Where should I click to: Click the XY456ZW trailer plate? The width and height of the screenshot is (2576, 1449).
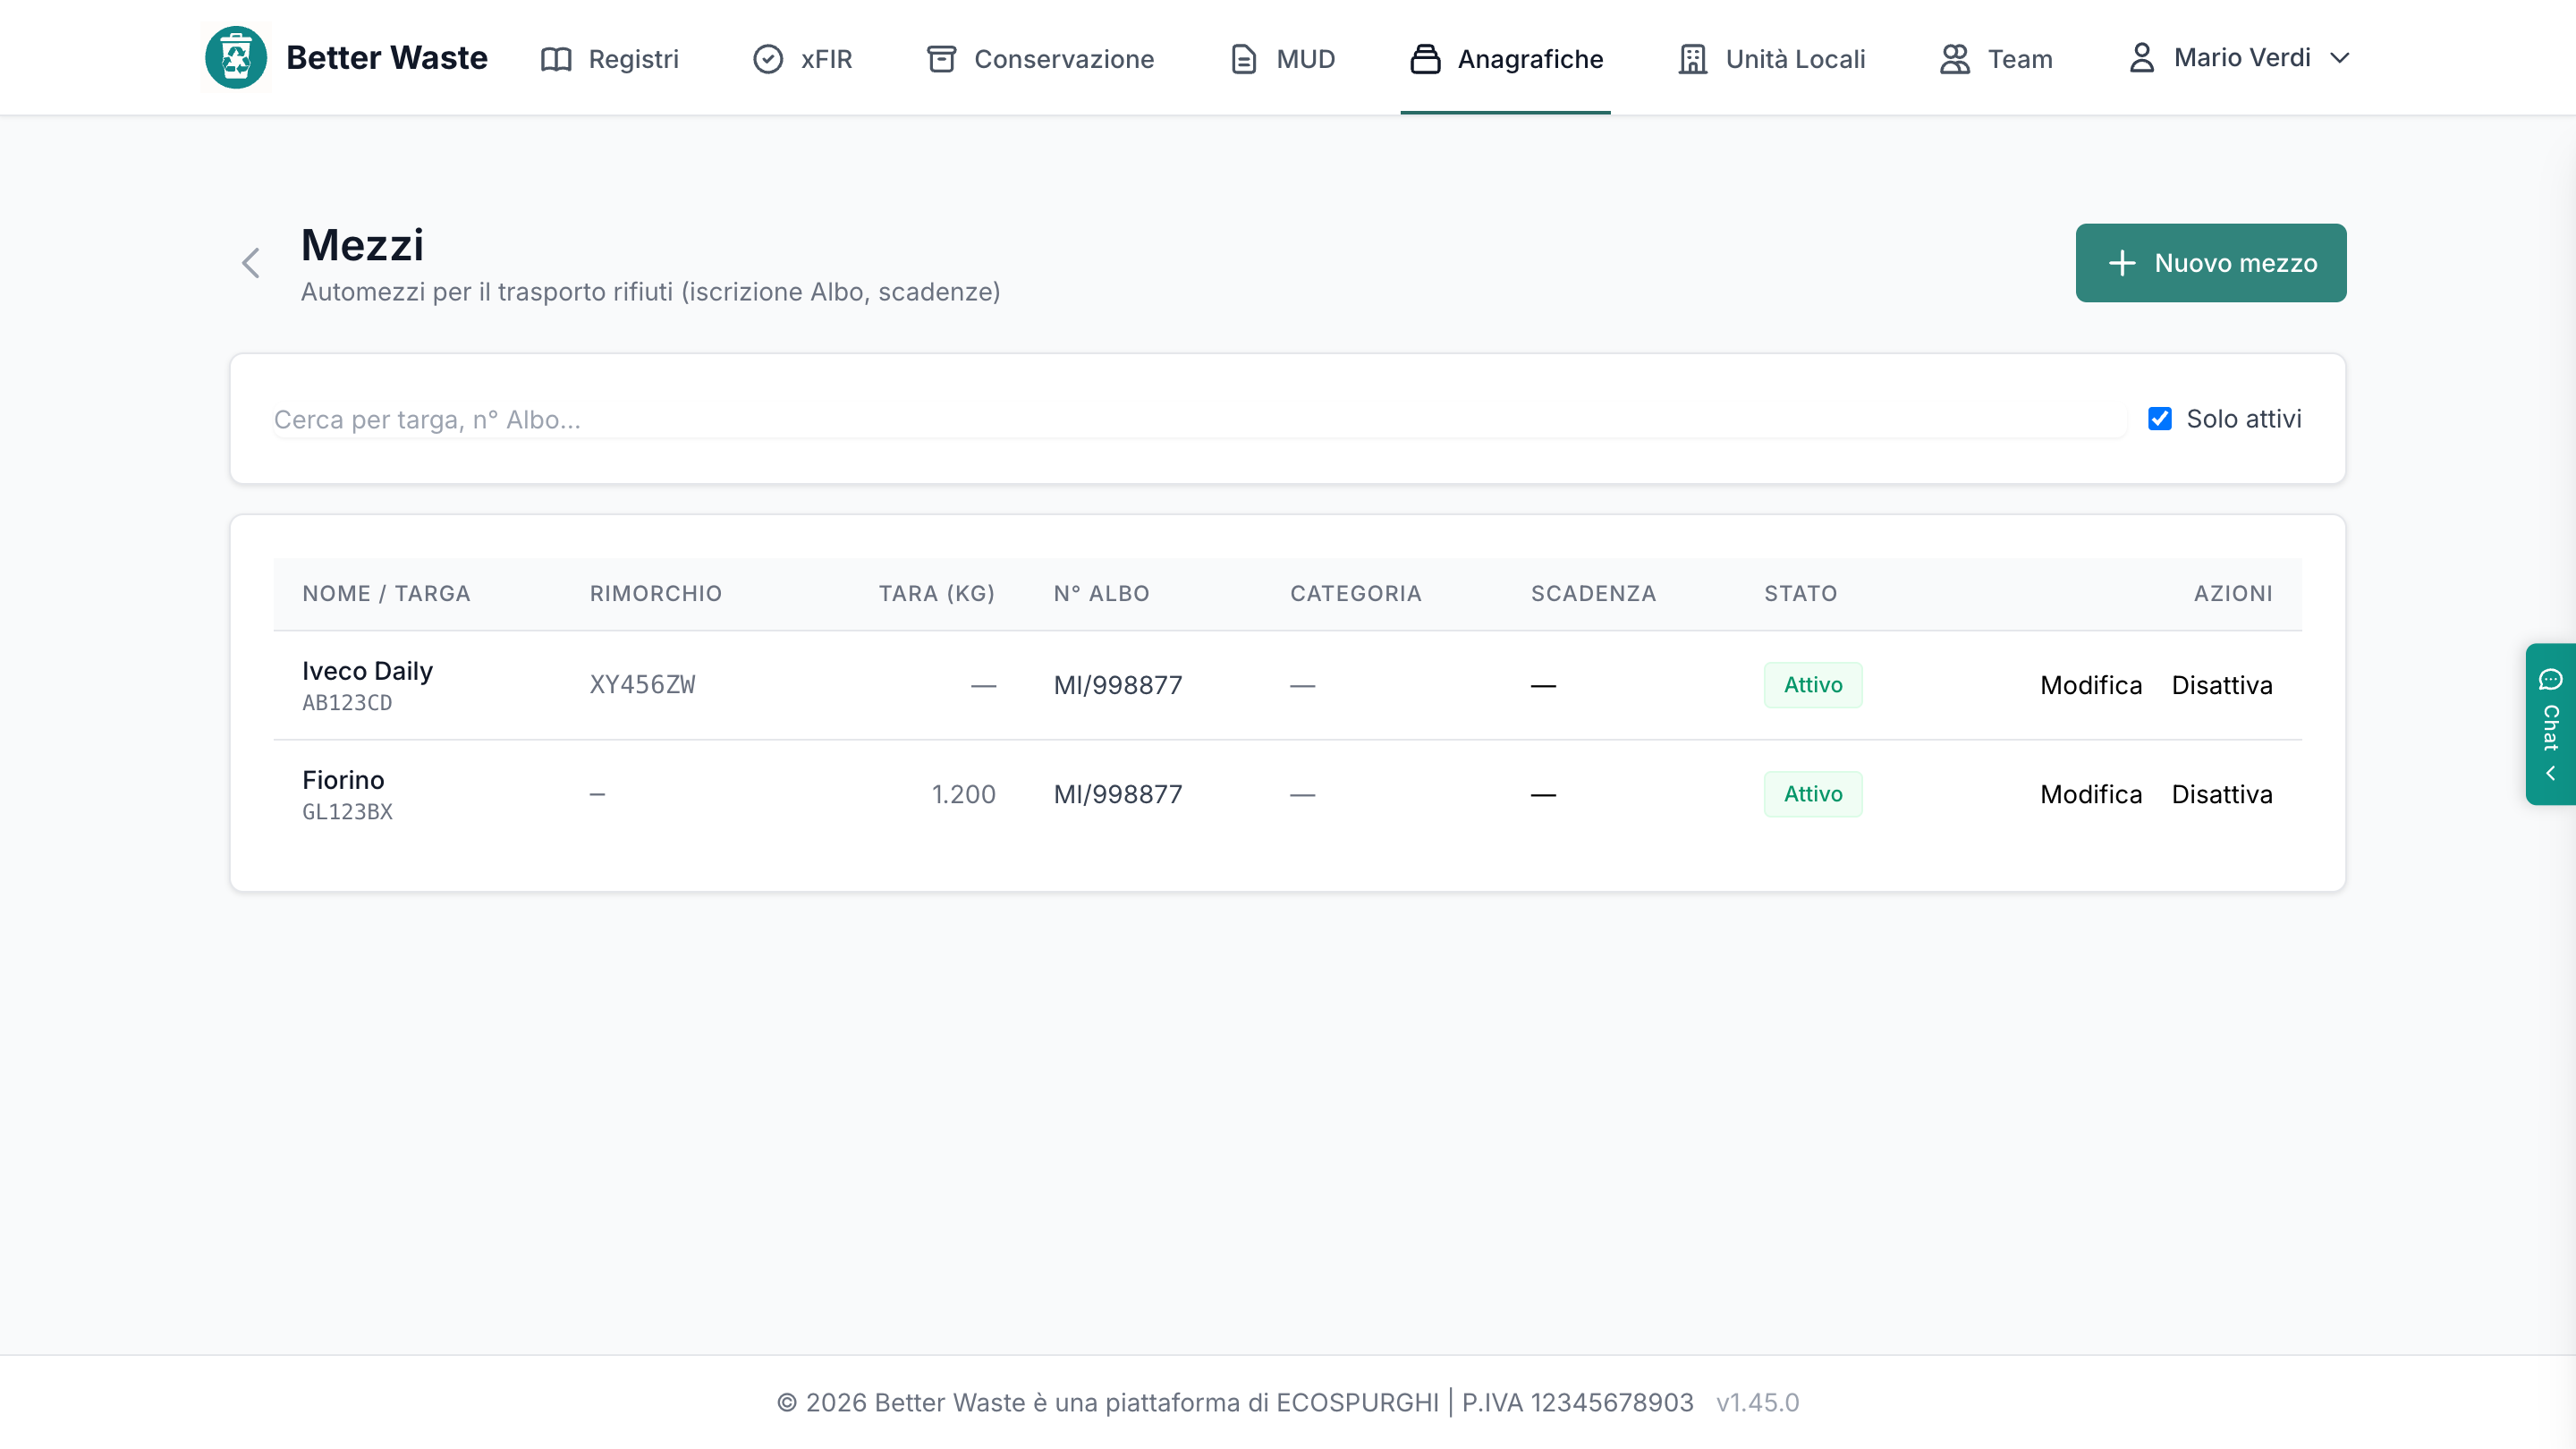point(642,685)
